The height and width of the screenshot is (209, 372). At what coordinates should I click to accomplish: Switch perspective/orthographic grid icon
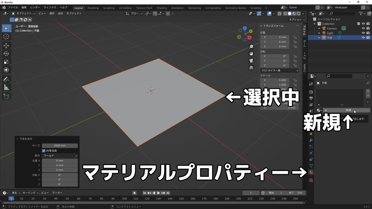point(251,67)
